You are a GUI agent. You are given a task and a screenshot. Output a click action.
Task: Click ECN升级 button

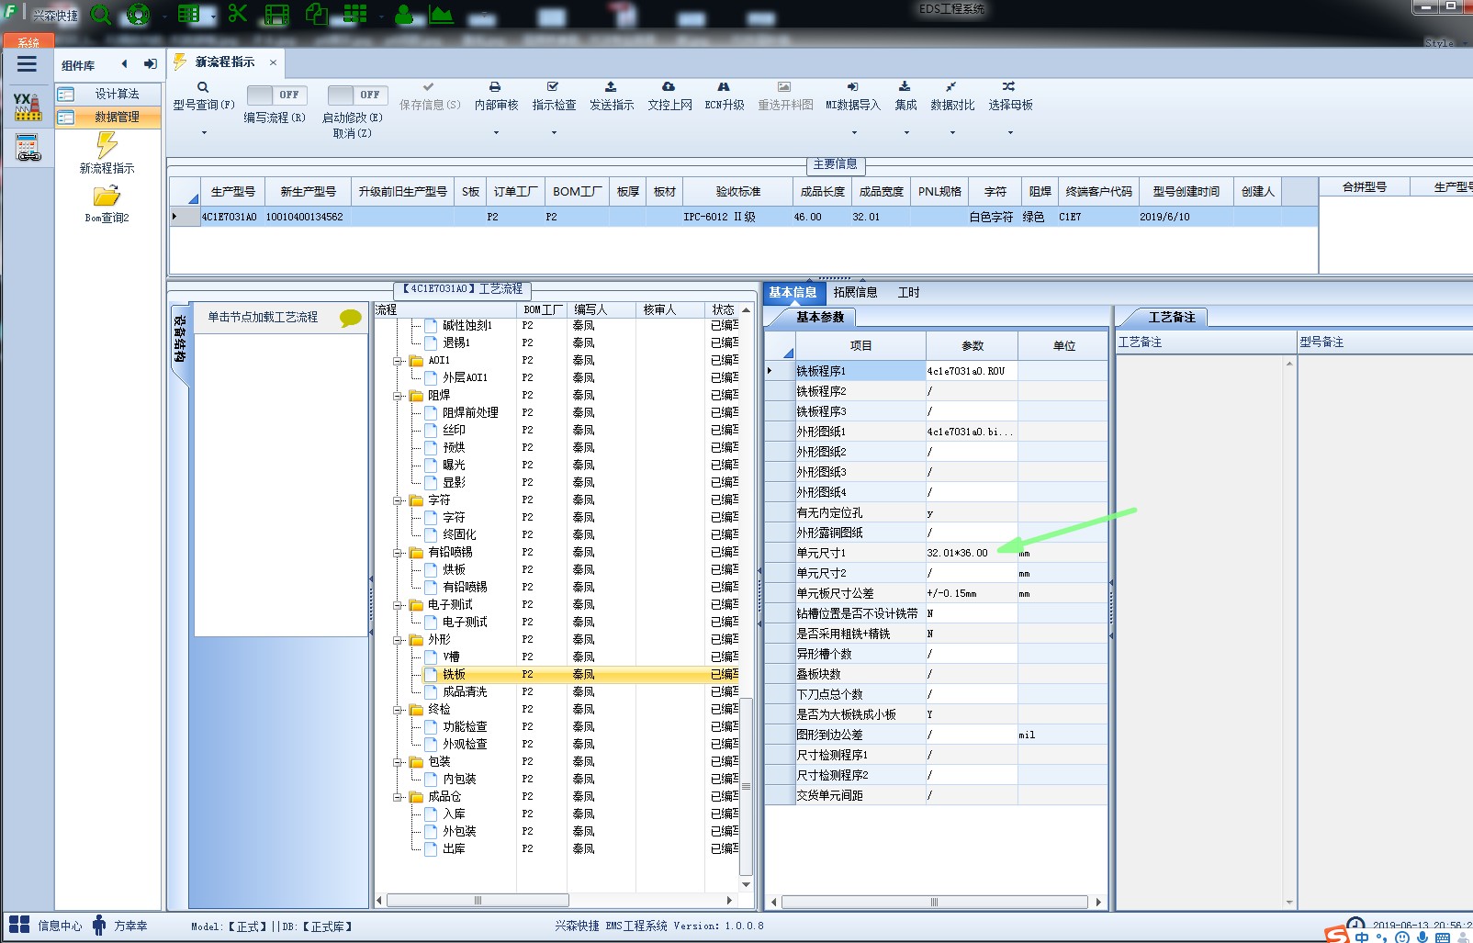point(725,96)
